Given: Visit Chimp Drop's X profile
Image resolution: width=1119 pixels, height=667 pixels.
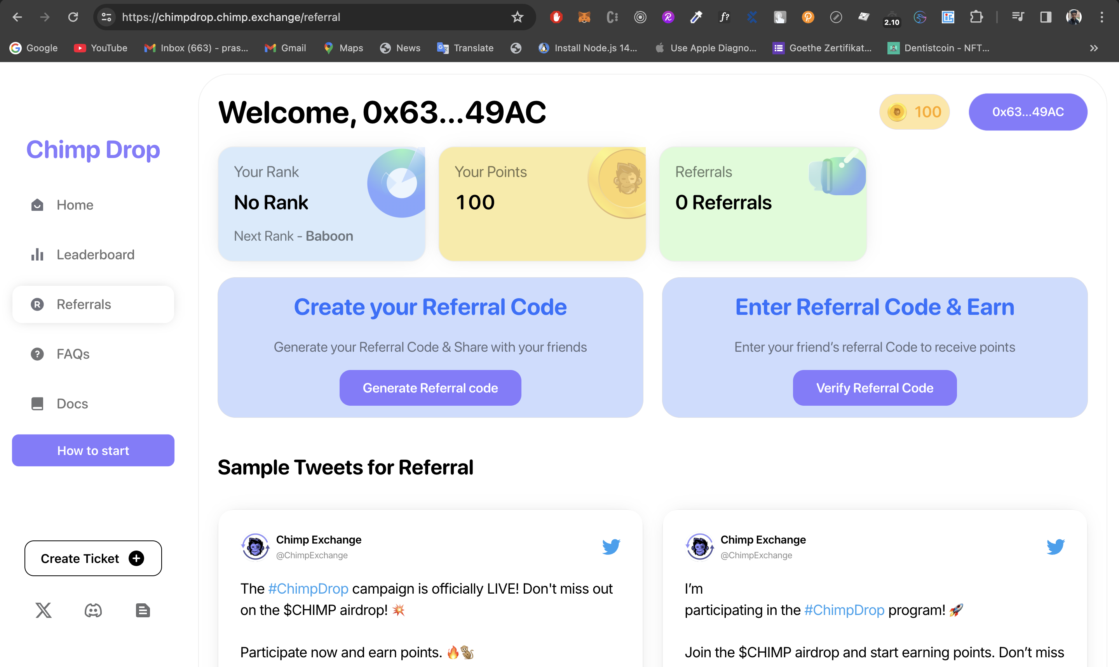Looking at the screenshot, I should 44,610.
